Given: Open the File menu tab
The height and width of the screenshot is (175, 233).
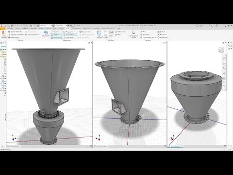Looking at the screenshot, I should point(2,29).
